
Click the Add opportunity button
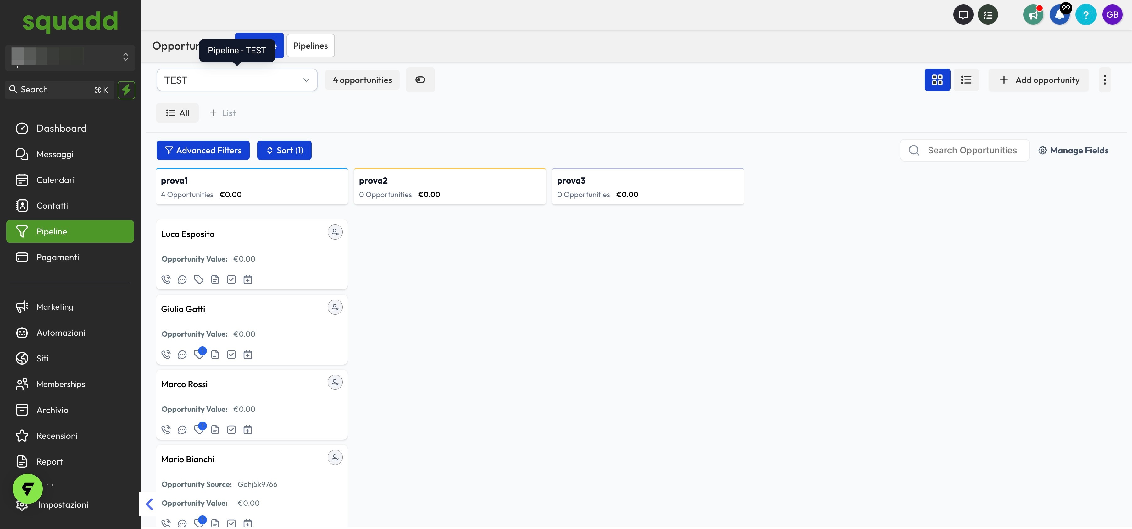(1038, 80)
